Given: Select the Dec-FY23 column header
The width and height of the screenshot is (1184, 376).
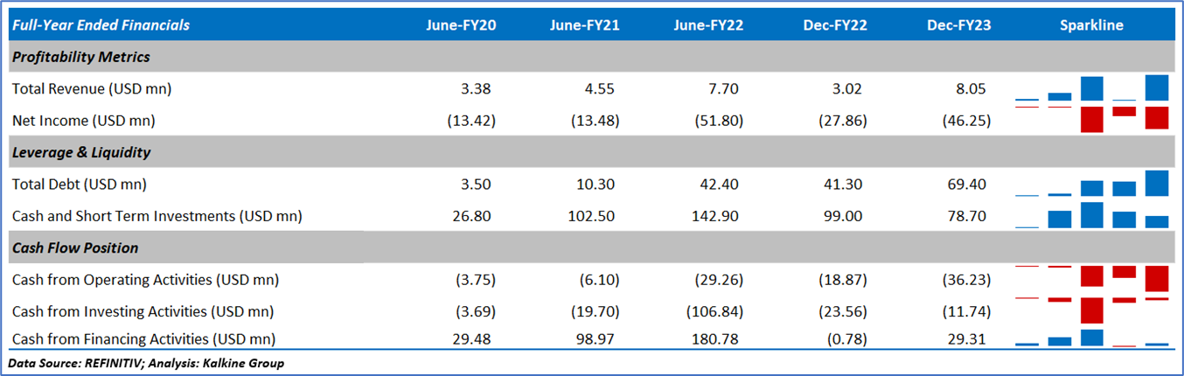Looking at the screenshot, I should tap(958, 25).
